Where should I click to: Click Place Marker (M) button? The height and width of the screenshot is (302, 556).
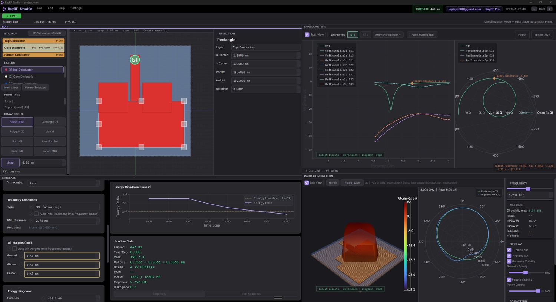click(x=422, y=35)
